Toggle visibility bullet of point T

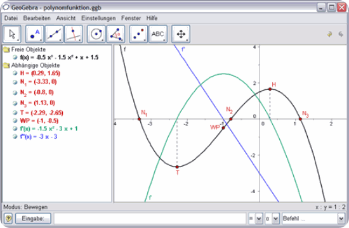click(x=15, y=113)
